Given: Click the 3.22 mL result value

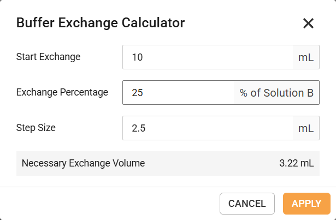Looking at the screenshot, I should (297, 163).
